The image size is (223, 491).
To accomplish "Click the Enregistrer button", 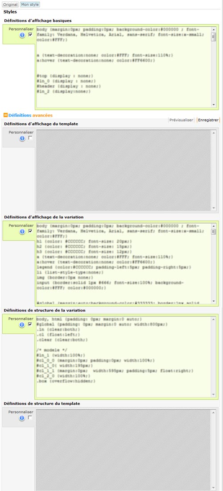I will pos(208,120).
